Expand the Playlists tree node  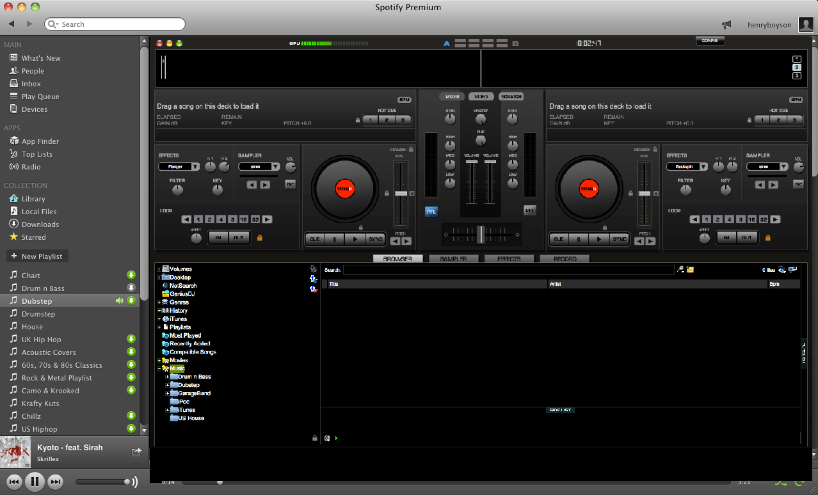(159, 327)
